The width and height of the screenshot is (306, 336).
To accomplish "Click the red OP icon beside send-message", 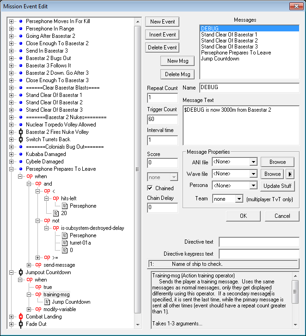I will (38, 265).
